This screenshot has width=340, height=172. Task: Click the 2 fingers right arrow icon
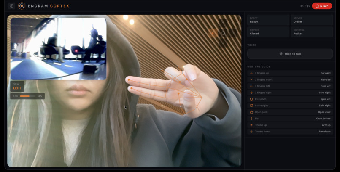251,93
